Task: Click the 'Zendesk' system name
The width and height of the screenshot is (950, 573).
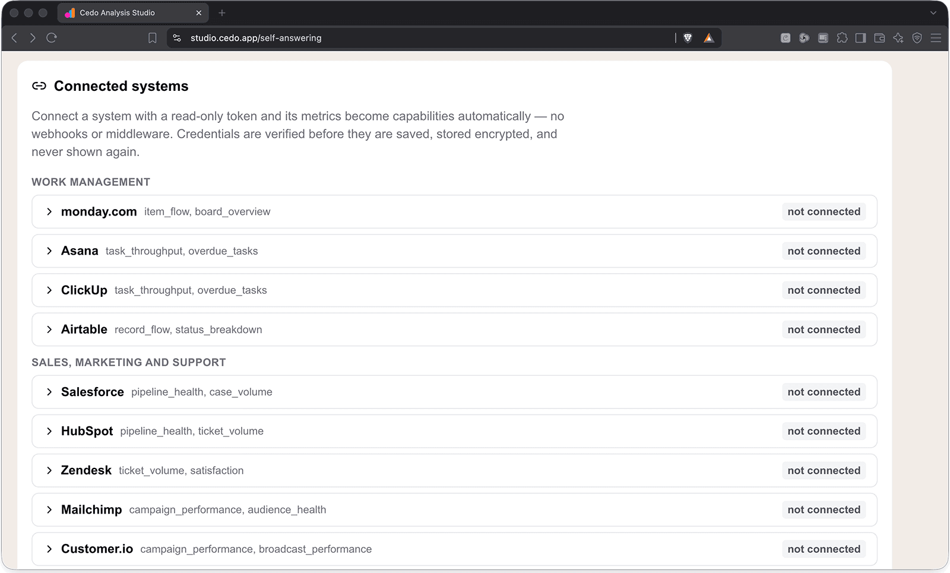Action: tap(86, 470)
